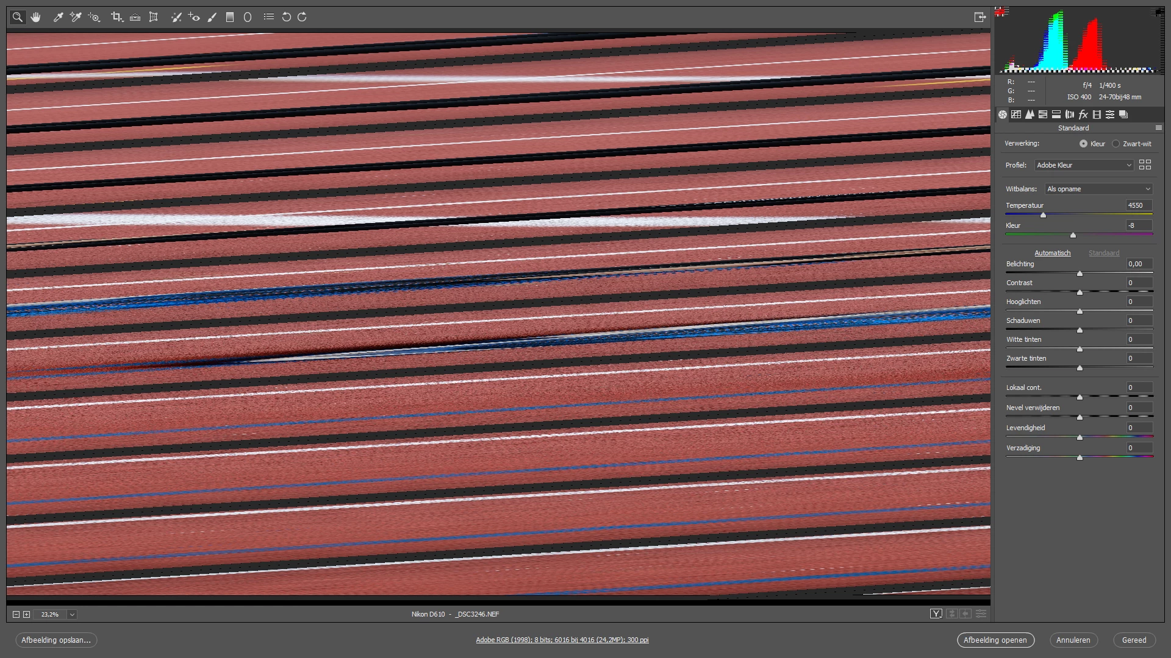Toggle the Y before/after view button

pos(936,614)
